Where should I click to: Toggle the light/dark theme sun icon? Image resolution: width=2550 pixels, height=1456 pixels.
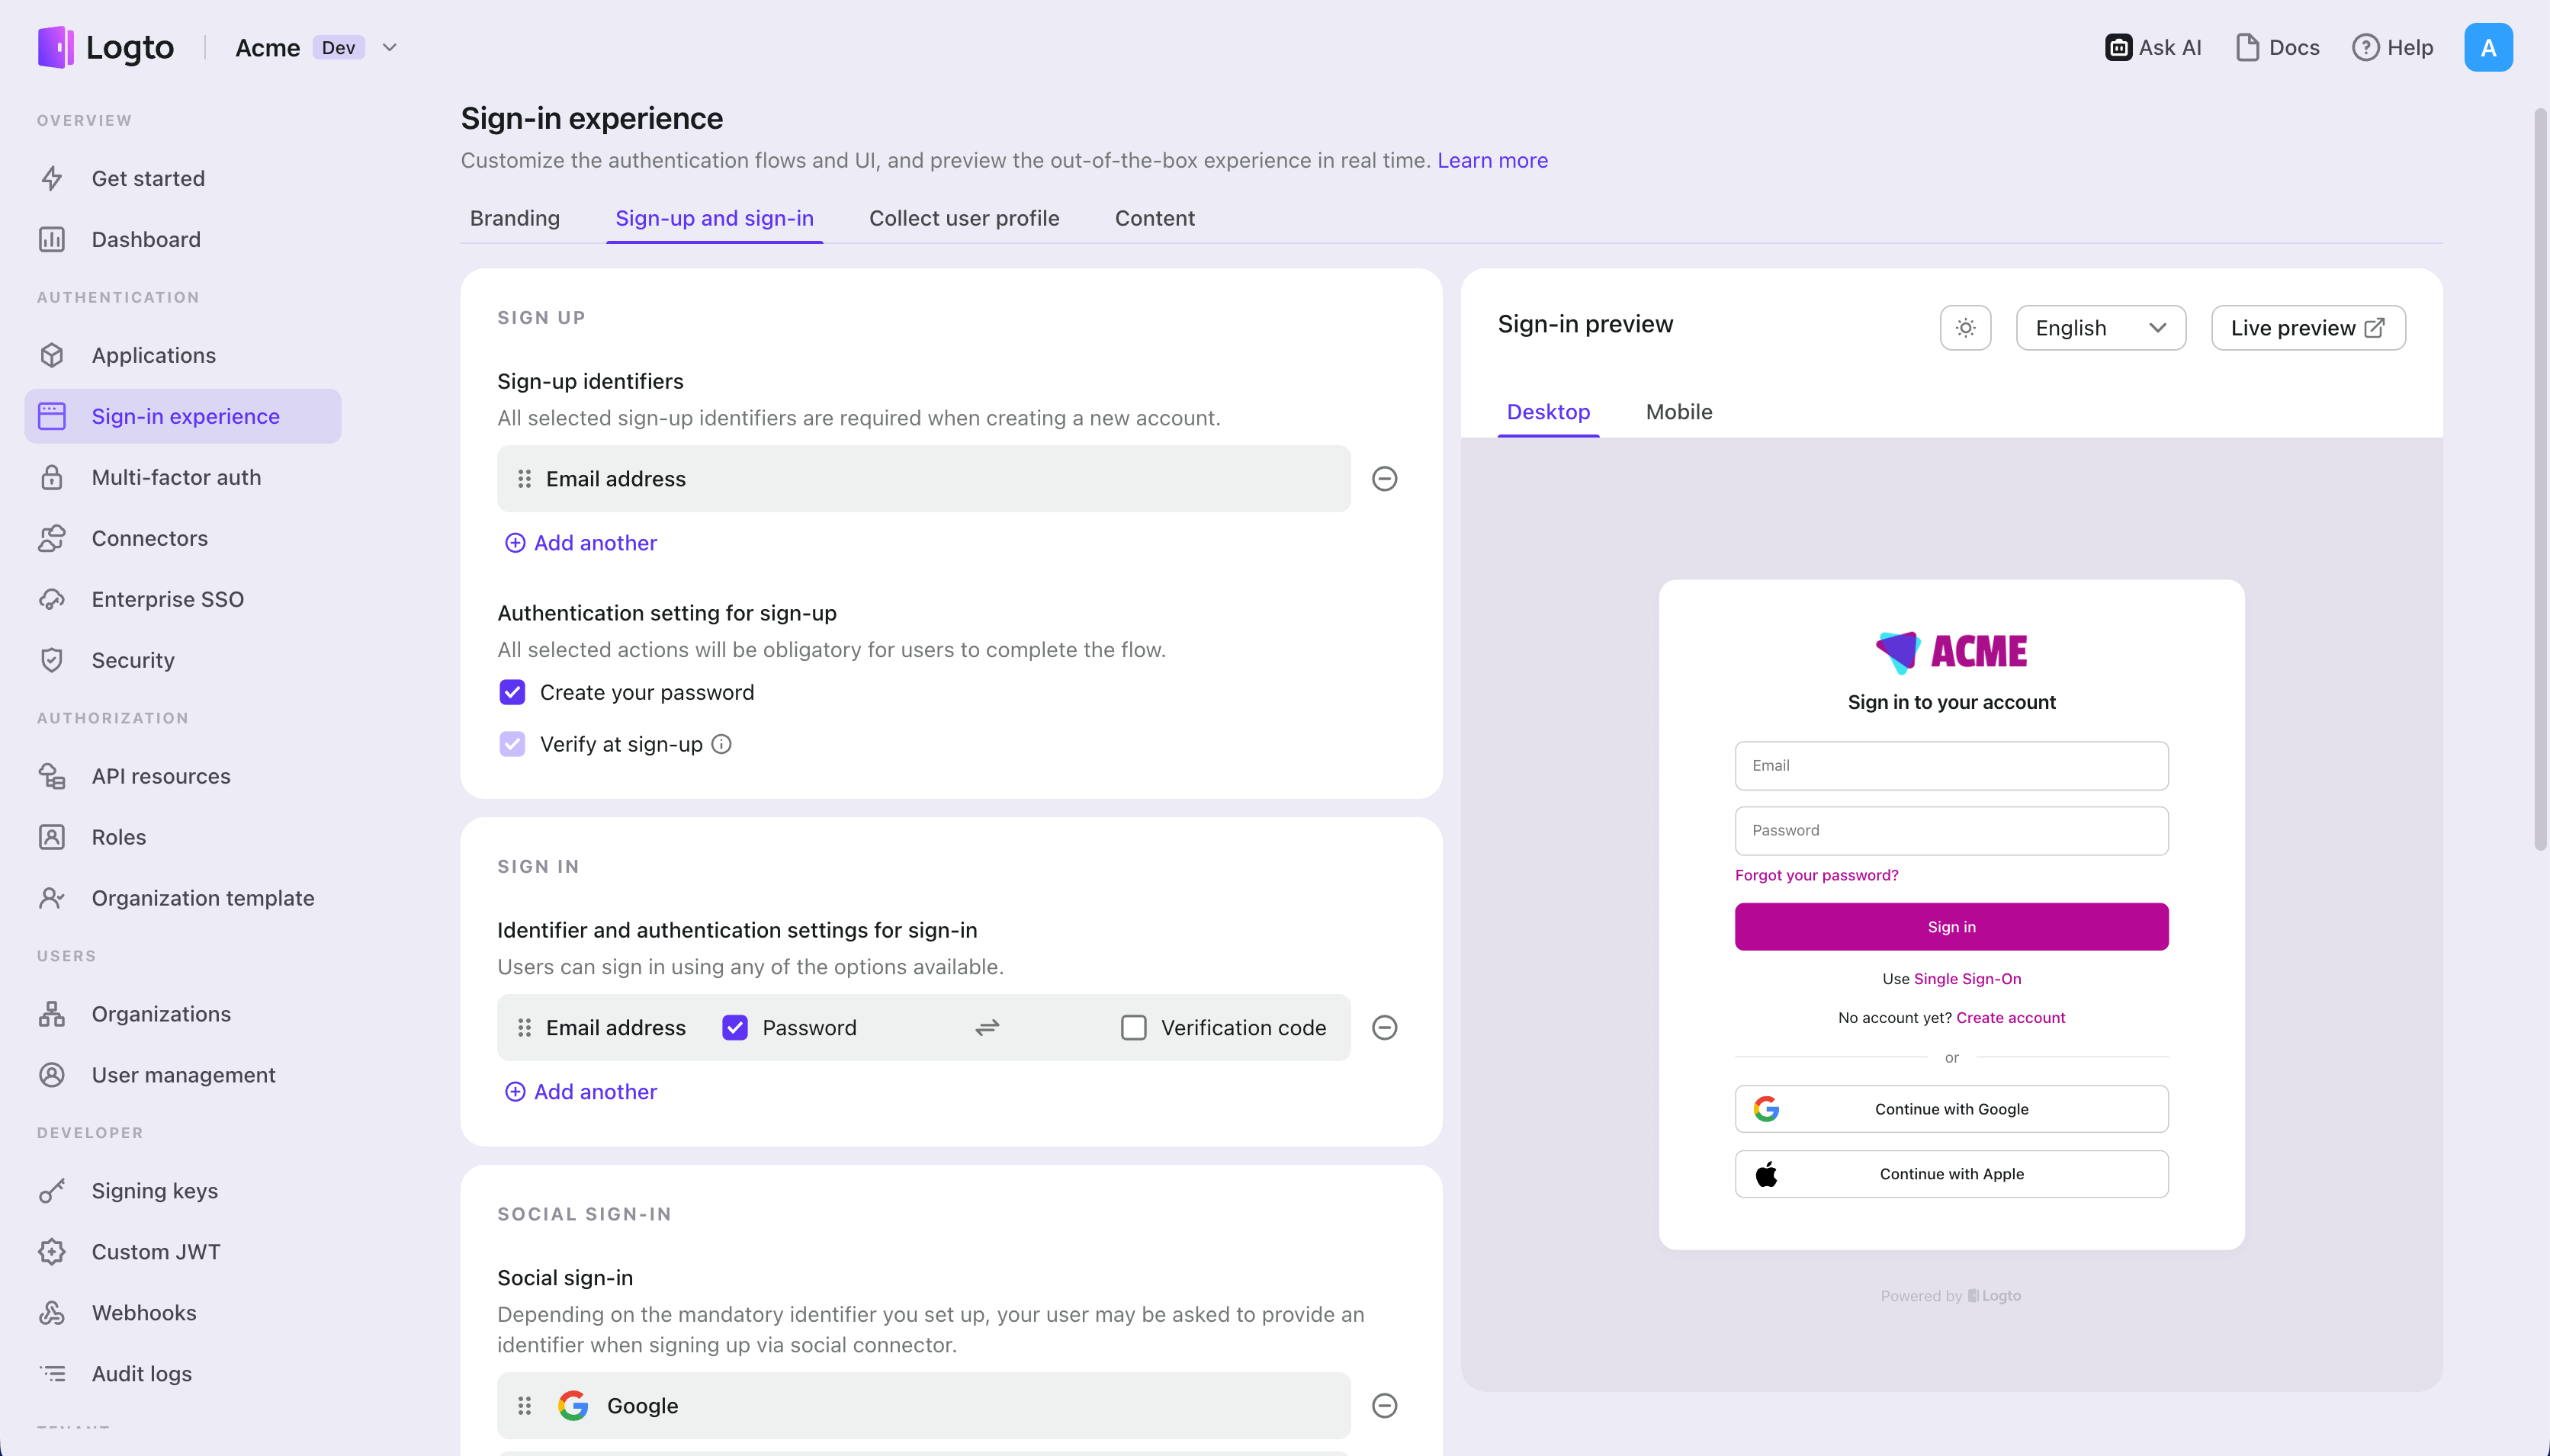pyautogui.click(x=1965, y=328)
